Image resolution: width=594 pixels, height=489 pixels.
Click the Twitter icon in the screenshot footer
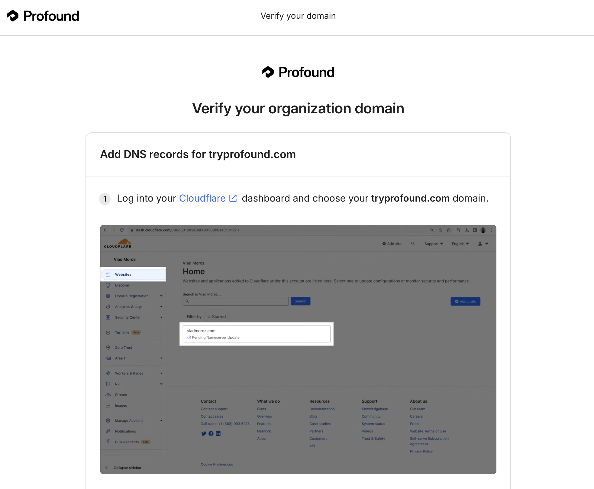point(204,434)
